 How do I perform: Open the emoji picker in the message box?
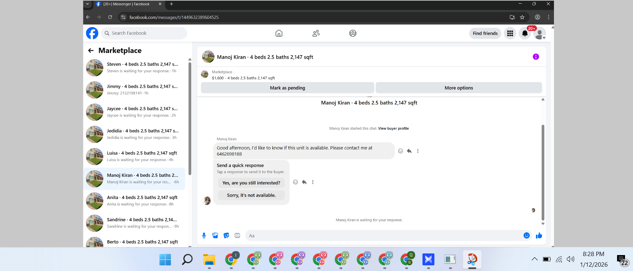(526, 236)
